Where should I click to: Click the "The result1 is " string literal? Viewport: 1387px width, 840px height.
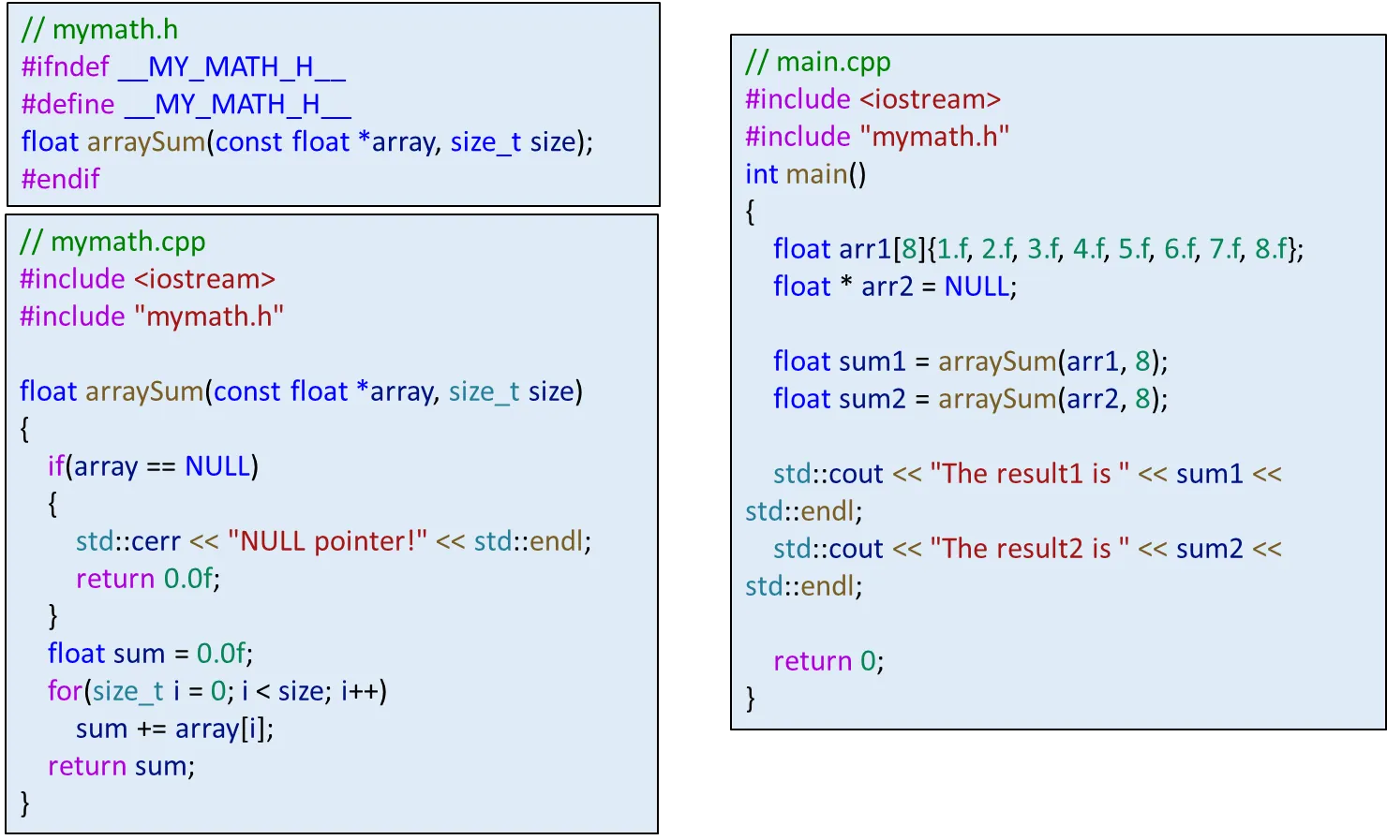coord(1029,474)
